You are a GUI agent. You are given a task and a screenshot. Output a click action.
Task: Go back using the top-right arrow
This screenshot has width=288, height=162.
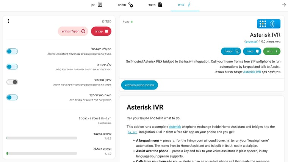pyautogui.click(x=284, y=5)
